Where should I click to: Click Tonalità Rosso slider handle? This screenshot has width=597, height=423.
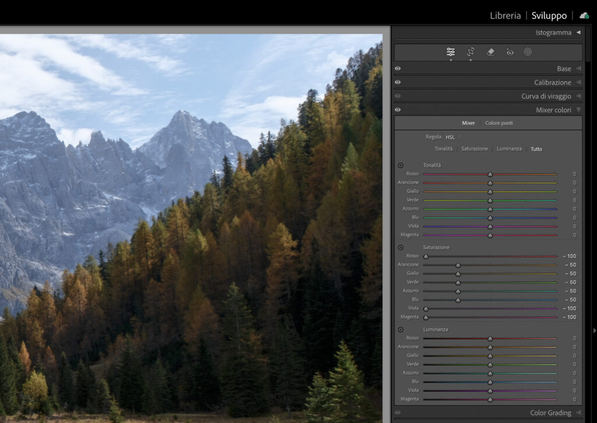click(490, 174)
